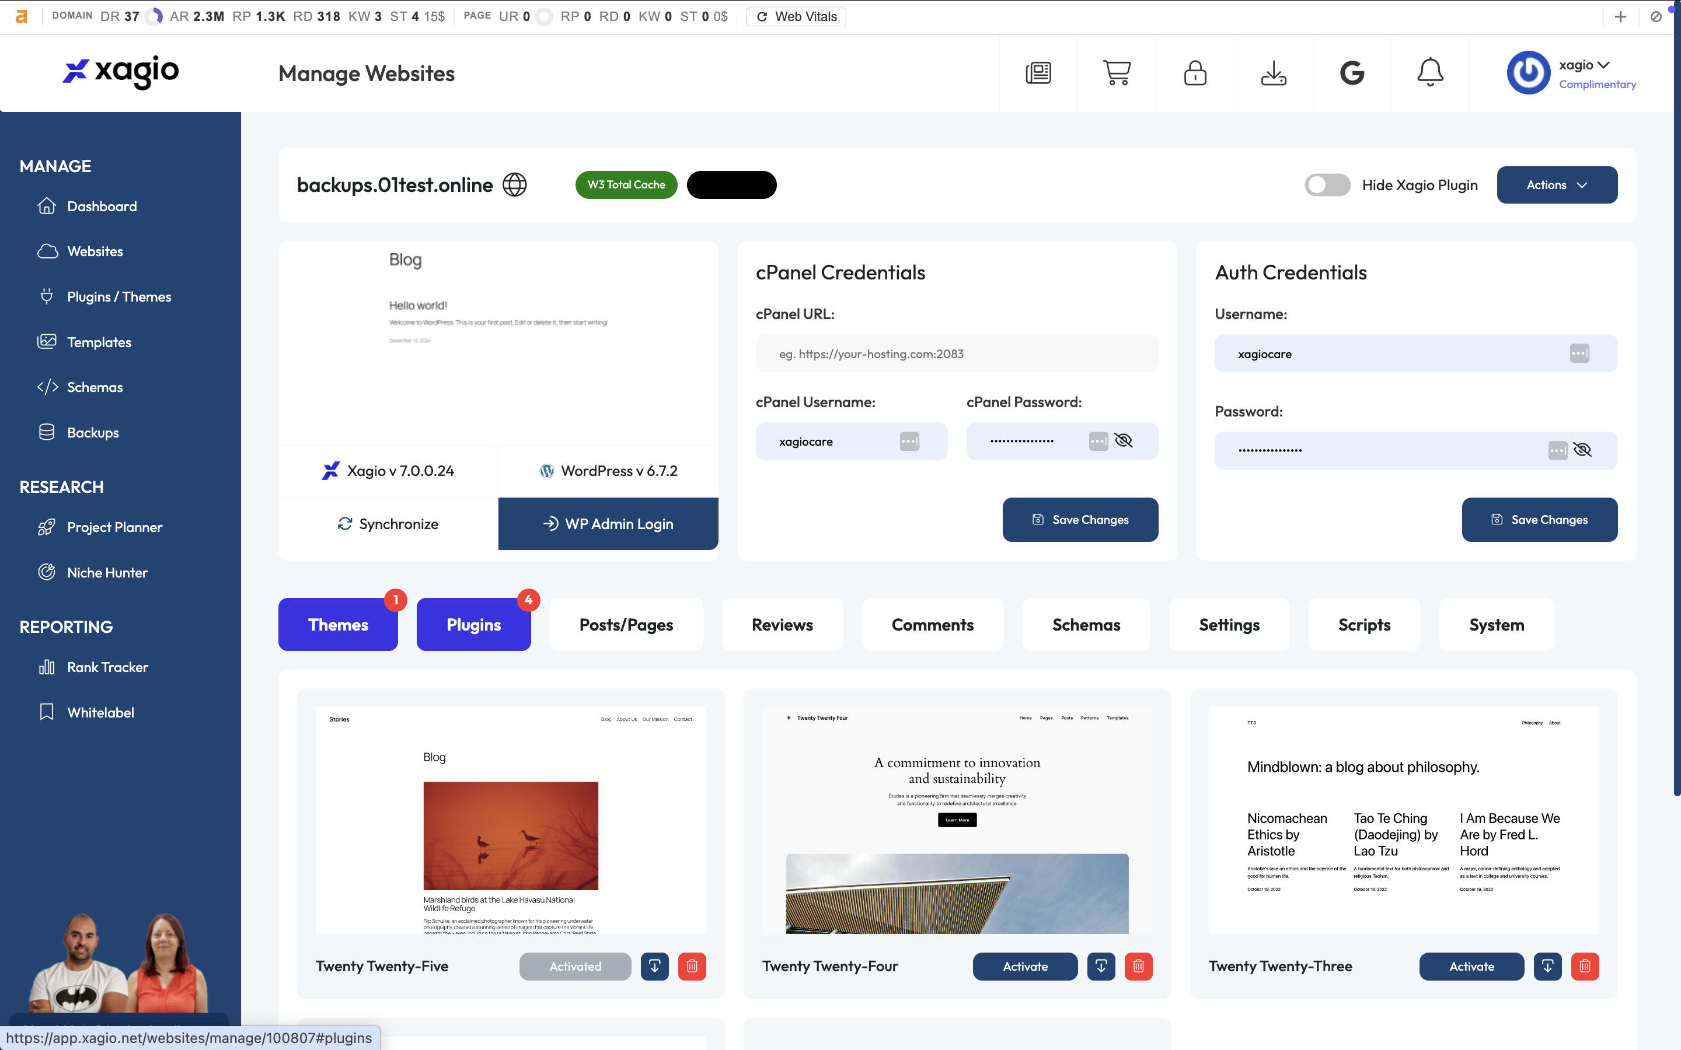Viewport: 1681px width, 1050px height.
Task: Expand the xagio account menu chevron
Action: click(x=1603, y=65)
